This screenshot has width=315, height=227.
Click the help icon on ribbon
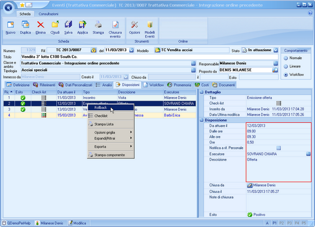click(310, 13)
